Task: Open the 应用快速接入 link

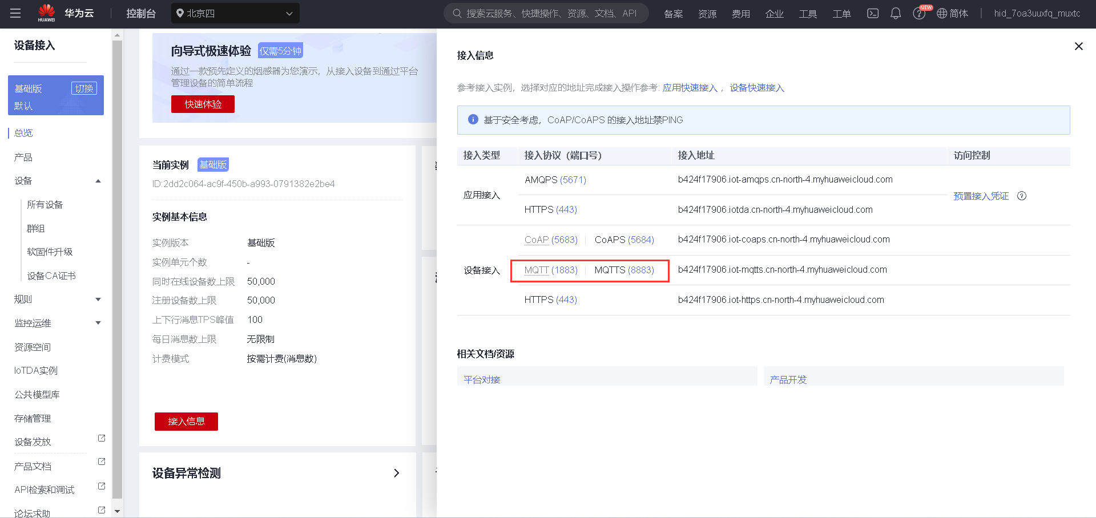Action: click(690, 88)
